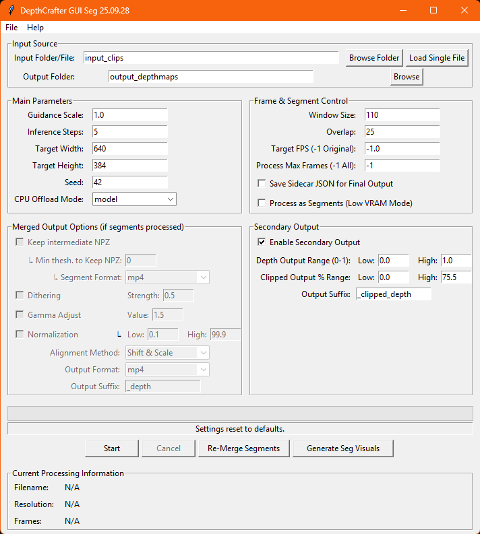
Task: Toggle Keep intermediate NPZ checkbox
Action: [x=20, y=242]
